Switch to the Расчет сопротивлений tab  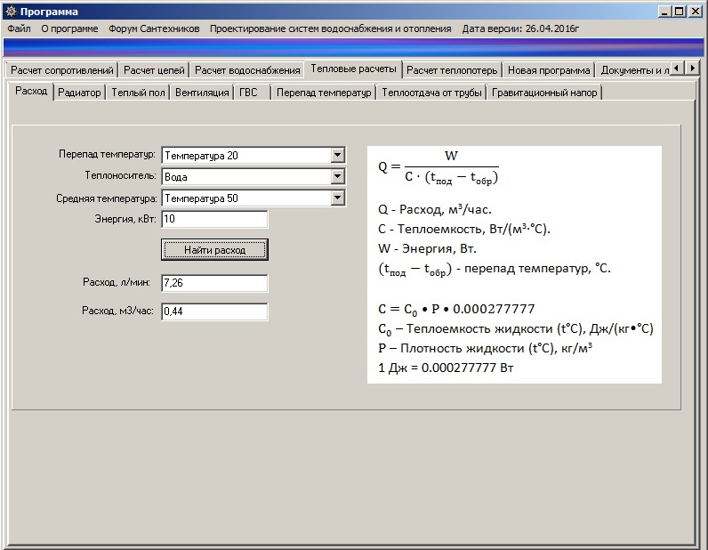click(x=62, y=70)
